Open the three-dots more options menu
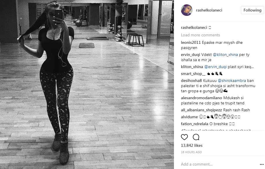265x169 pixels. 262,164
